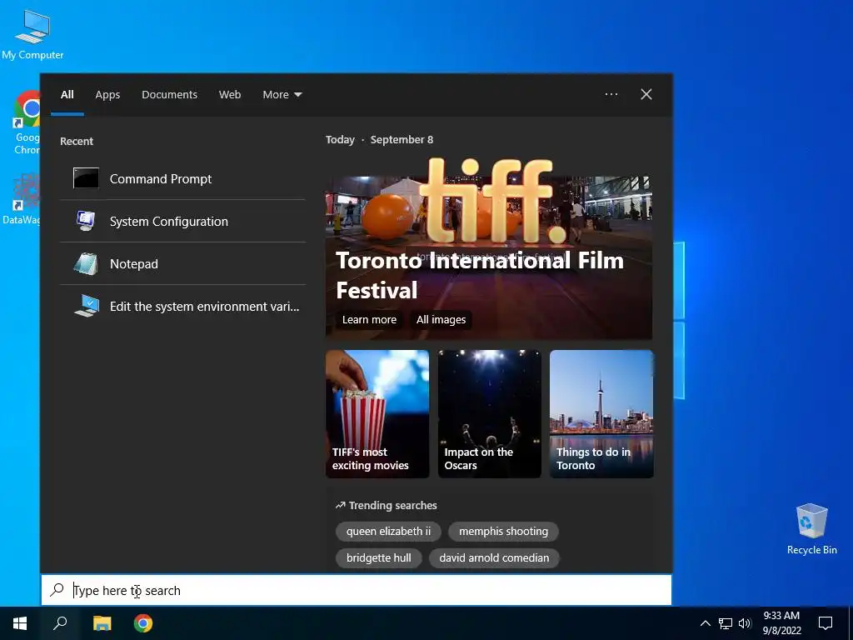Open Impact on the Oscars card
Screen dimensions: 853x640
(x=490, y=414)
